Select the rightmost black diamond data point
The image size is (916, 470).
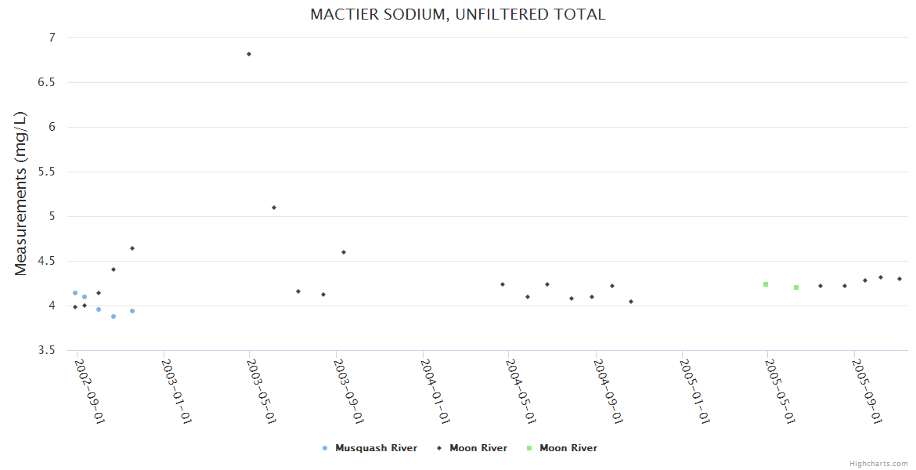tap(900, 279)
